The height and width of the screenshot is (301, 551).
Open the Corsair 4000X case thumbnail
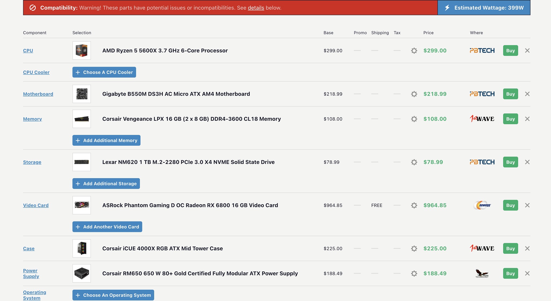pos(82,249)
